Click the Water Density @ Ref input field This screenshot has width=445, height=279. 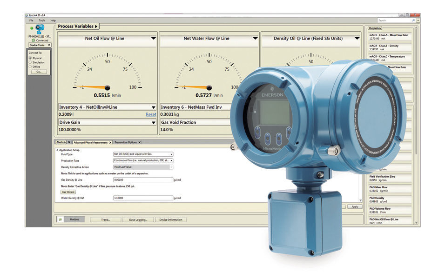click(143, 198)
